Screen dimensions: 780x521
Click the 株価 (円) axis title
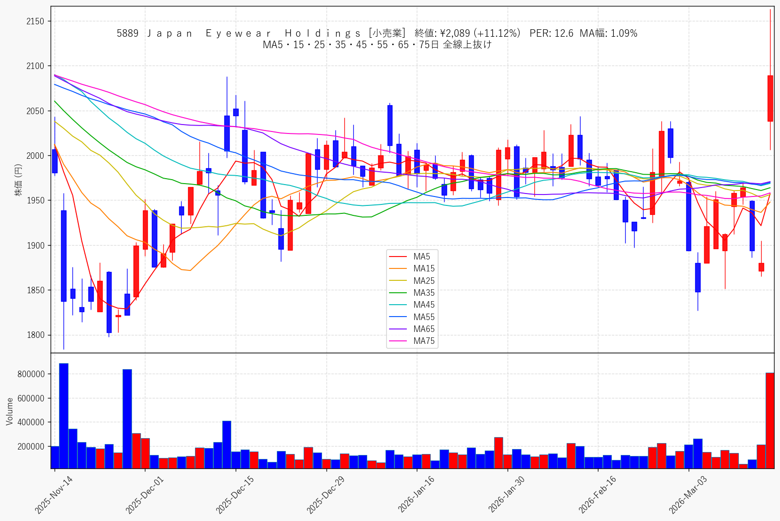pos(18,180)
